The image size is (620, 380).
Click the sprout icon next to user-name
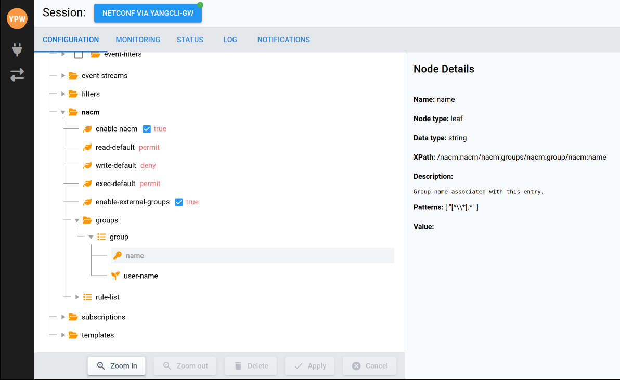[115, 276]
